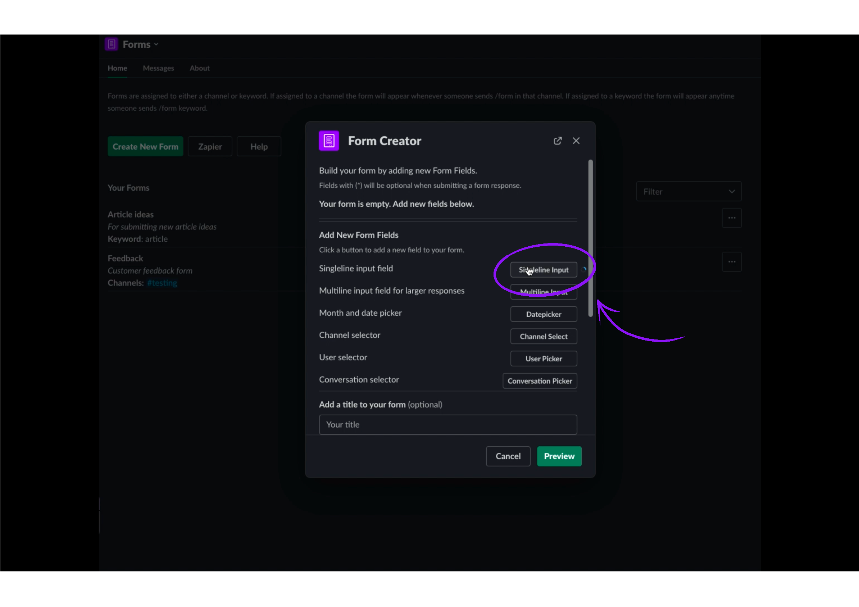Add a Singleline Input field
Screen dimensions: 859x607
tap(543, 270)
